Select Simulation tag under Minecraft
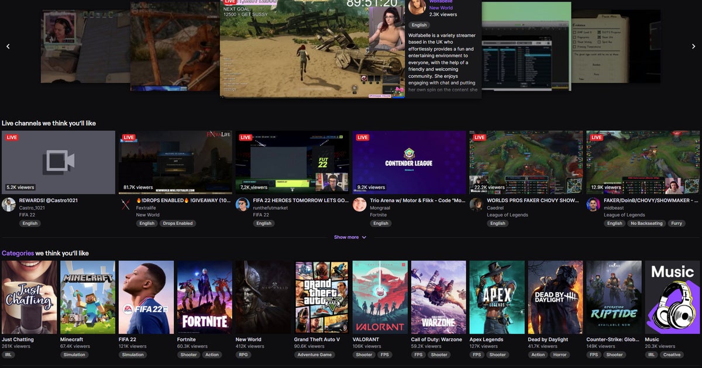Image resolution: width=702 pixels, height=368 pixels. click(x=74, y=355)
